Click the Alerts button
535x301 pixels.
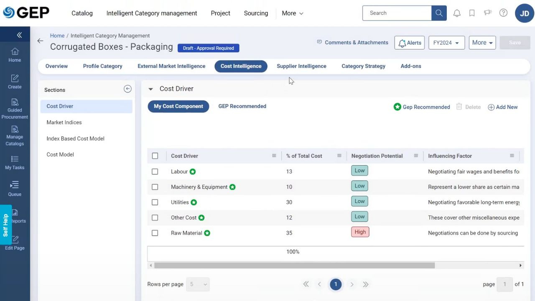tap(410, 43)
